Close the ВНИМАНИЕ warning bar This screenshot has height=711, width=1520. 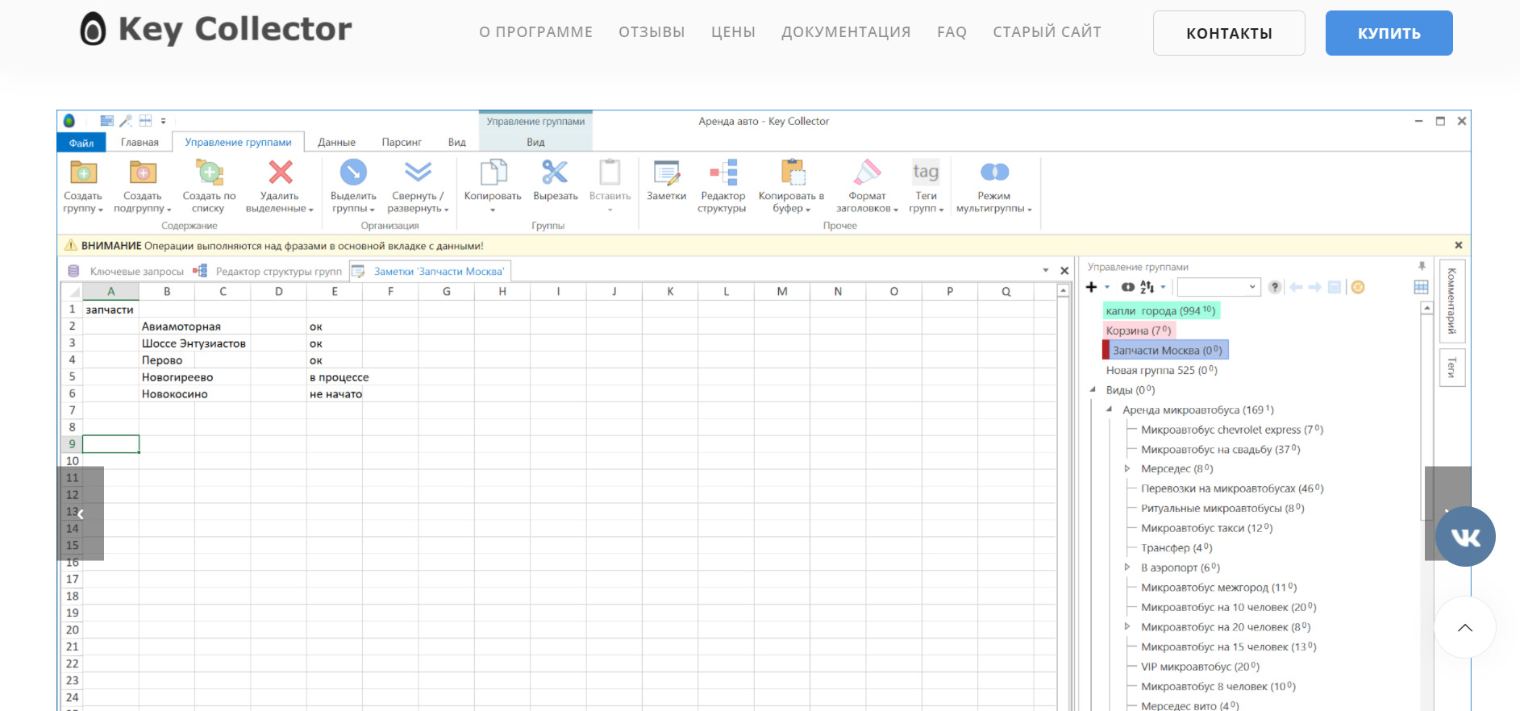(x=1458, y=245)
